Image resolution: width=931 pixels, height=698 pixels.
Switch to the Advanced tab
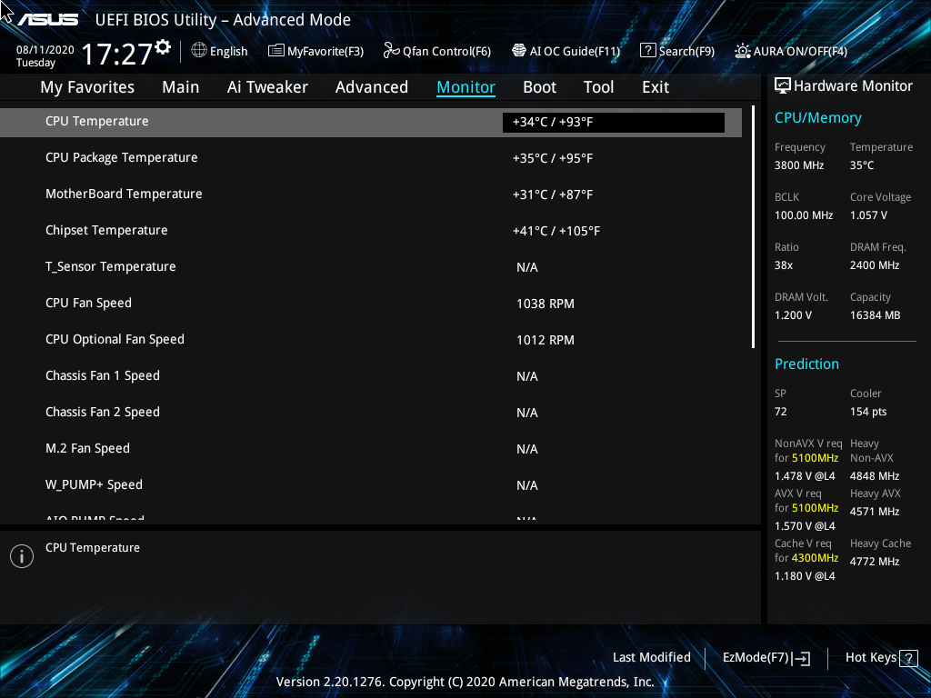click(372, 86)
